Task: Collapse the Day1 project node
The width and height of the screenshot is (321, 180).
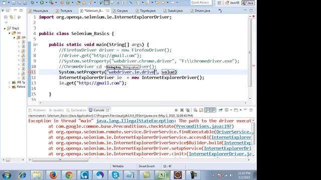Action: click(5, 28)
